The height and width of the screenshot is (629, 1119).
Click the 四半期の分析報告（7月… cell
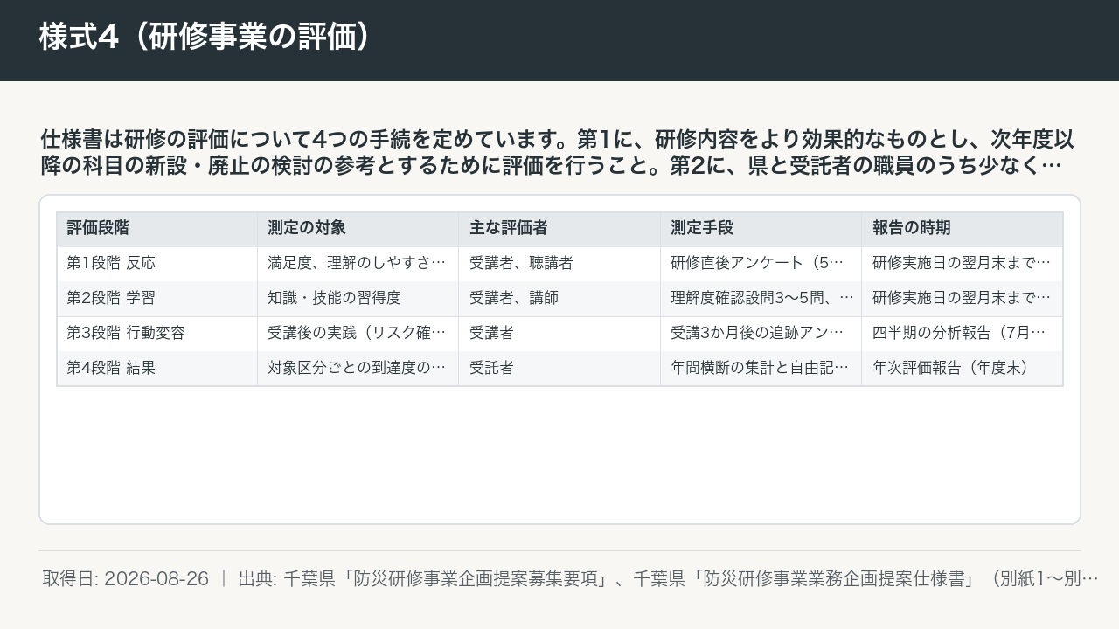[x=962, y=334]
